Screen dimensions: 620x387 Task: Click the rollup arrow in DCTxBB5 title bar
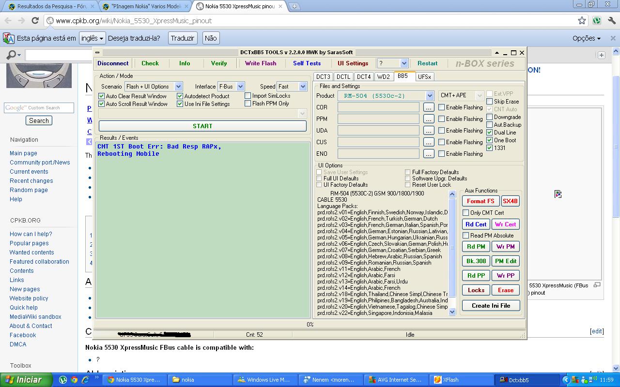pyautogui.click(x=496, y=52)
